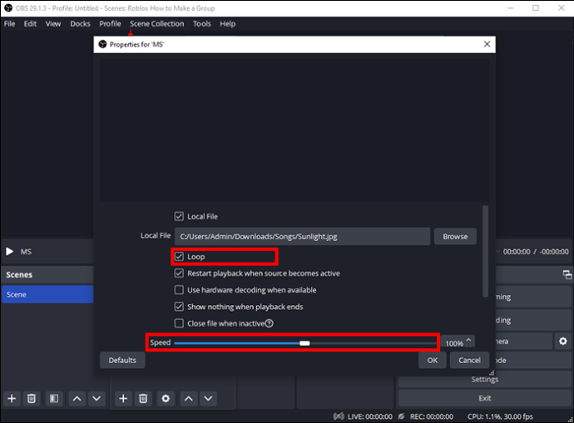The image size is (574, 423).
Task: Open source properties gear icon
Action: tap(166, 398)
